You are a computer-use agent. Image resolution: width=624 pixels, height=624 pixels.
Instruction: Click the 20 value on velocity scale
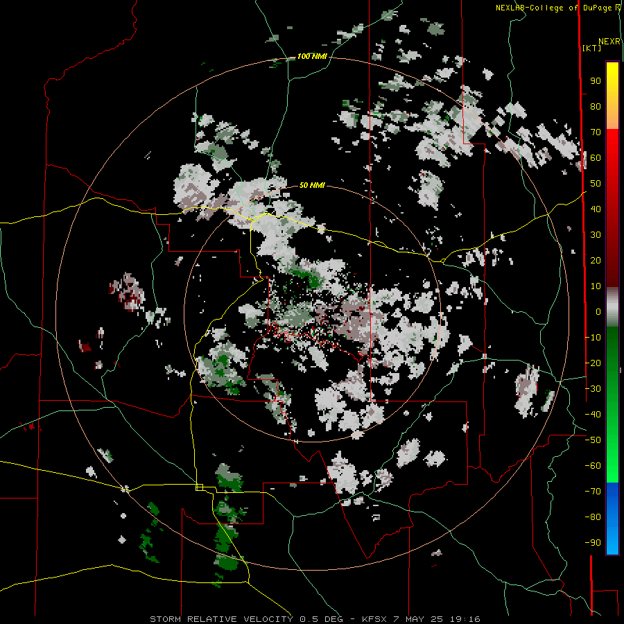pos(596,260)
